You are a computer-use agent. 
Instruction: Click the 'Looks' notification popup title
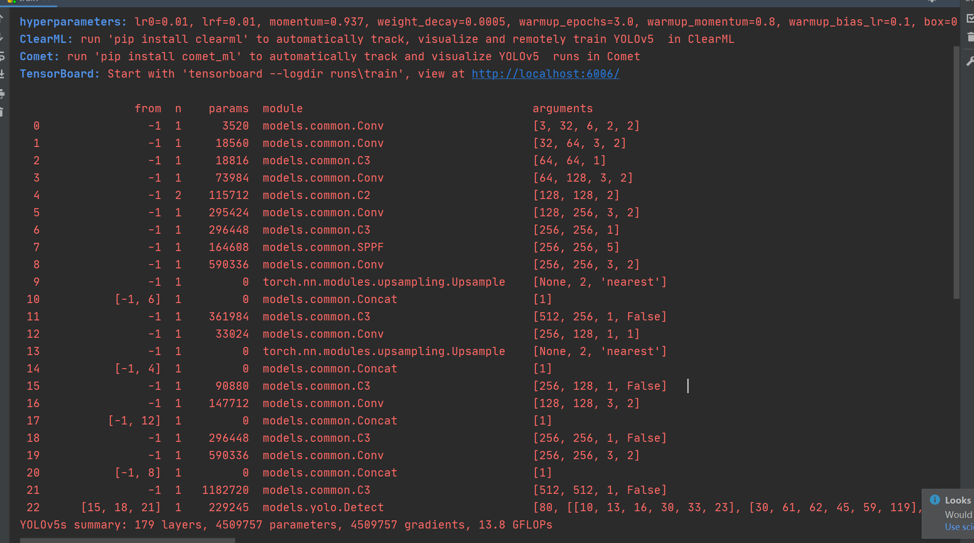[x=958, y=500]
